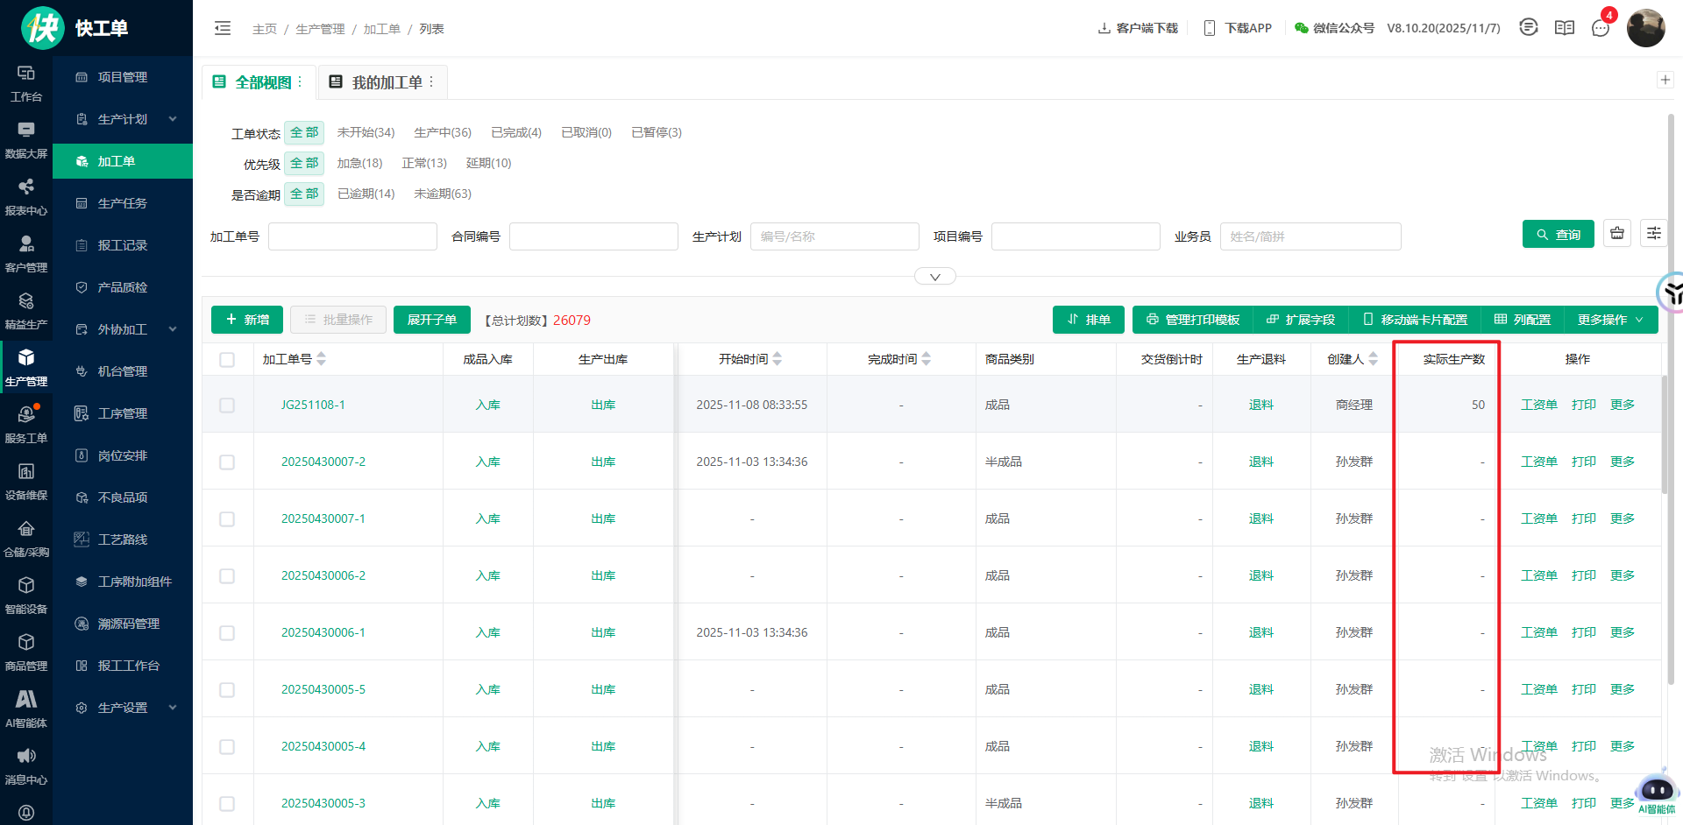Collapse the sidebar with the menu fold icon
This screenshot has height=825, width=1683.
point(223,28)
